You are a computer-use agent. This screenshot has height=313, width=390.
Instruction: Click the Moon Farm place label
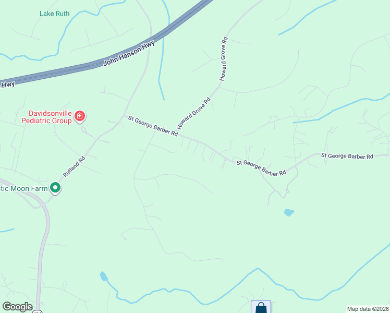click(x=23, y=189)
